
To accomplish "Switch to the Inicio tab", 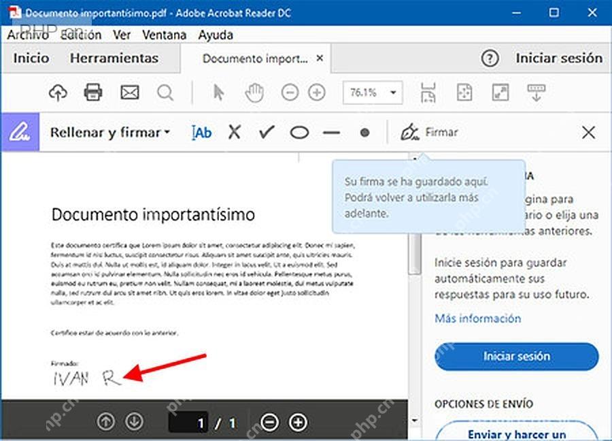I will 31,59.
